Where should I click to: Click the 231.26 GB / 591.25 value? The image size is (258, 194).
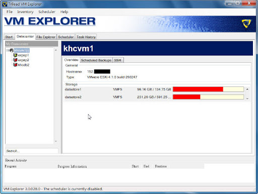coord(154,97)
